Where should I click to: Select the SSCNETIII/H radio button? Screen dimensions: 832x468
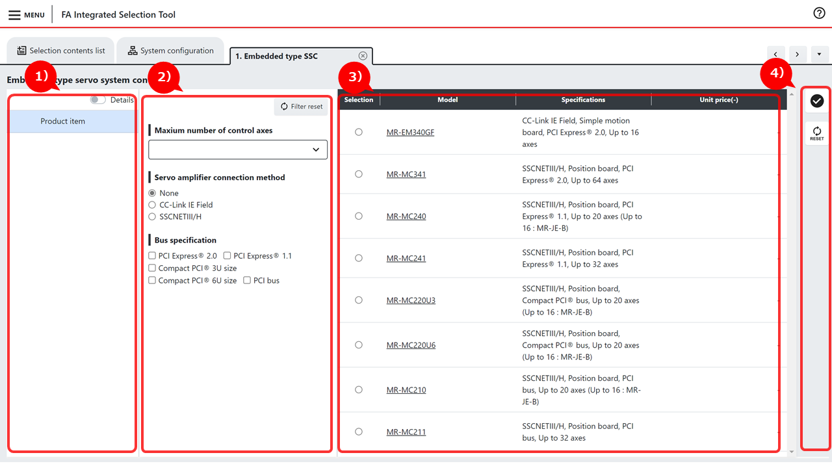click(152, 216)
